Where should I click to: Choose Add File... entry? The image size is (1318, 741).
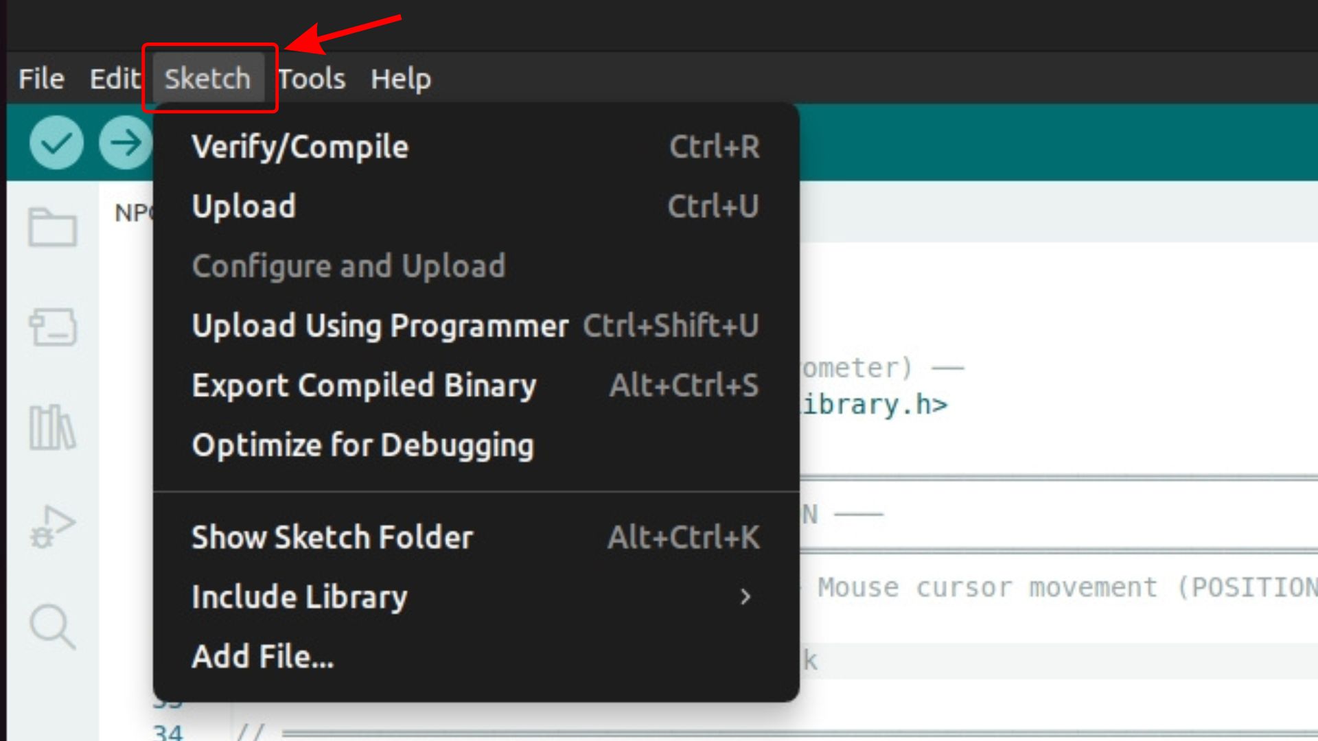(x=476, y=657)
